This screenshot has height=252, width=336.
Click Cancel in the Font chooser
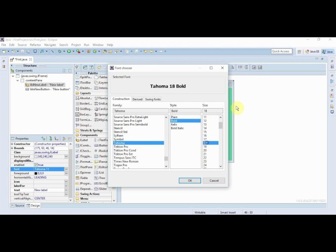214,181
